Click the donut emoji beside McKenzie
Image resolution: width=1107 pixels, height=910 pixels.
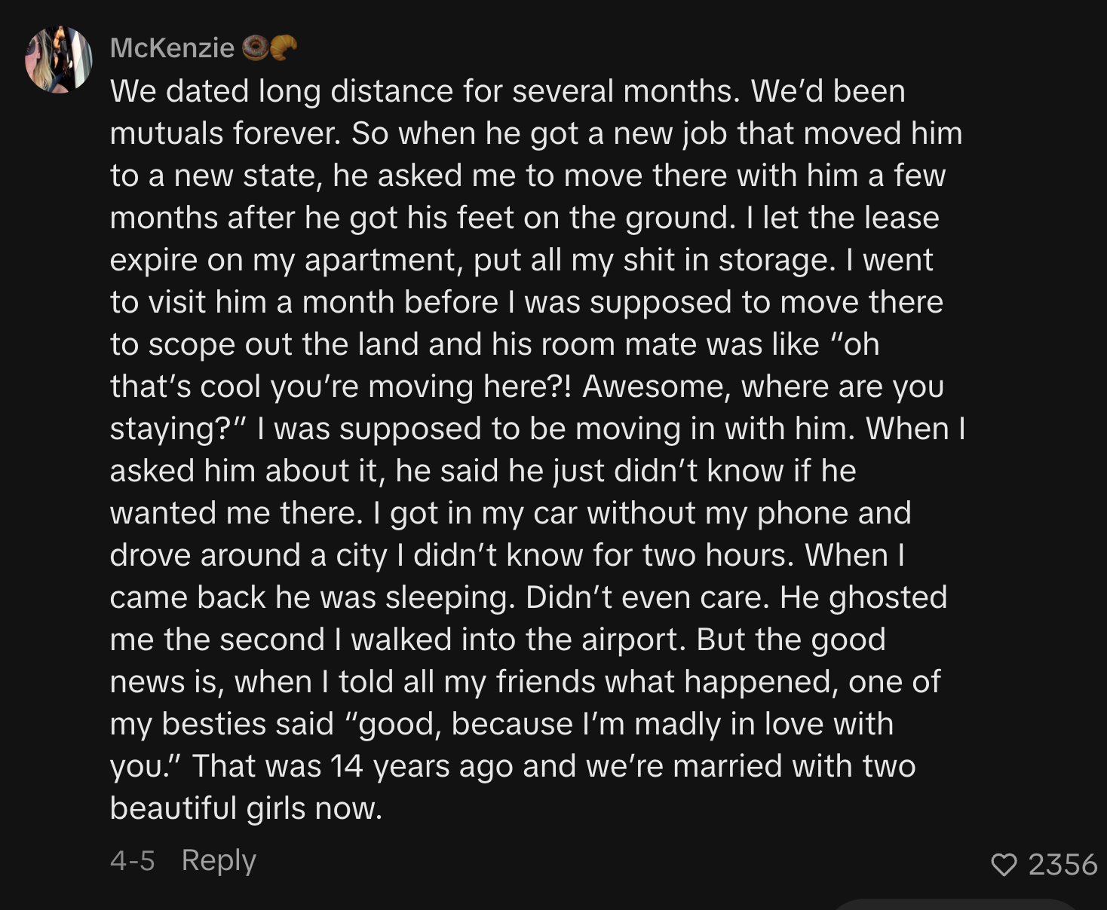254,47
